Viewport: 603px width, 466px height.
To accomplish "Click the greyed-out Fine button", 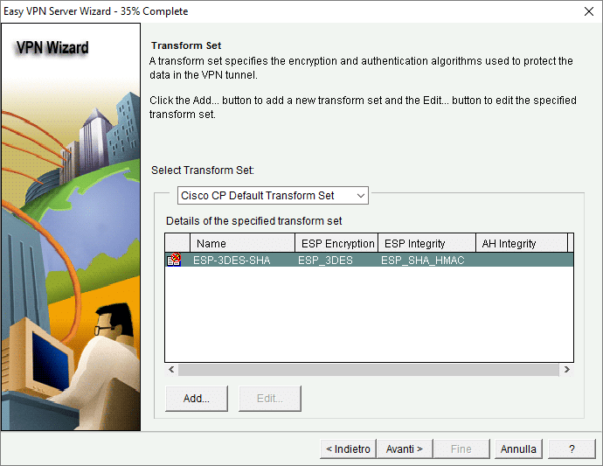I will (x=461, y=449).
